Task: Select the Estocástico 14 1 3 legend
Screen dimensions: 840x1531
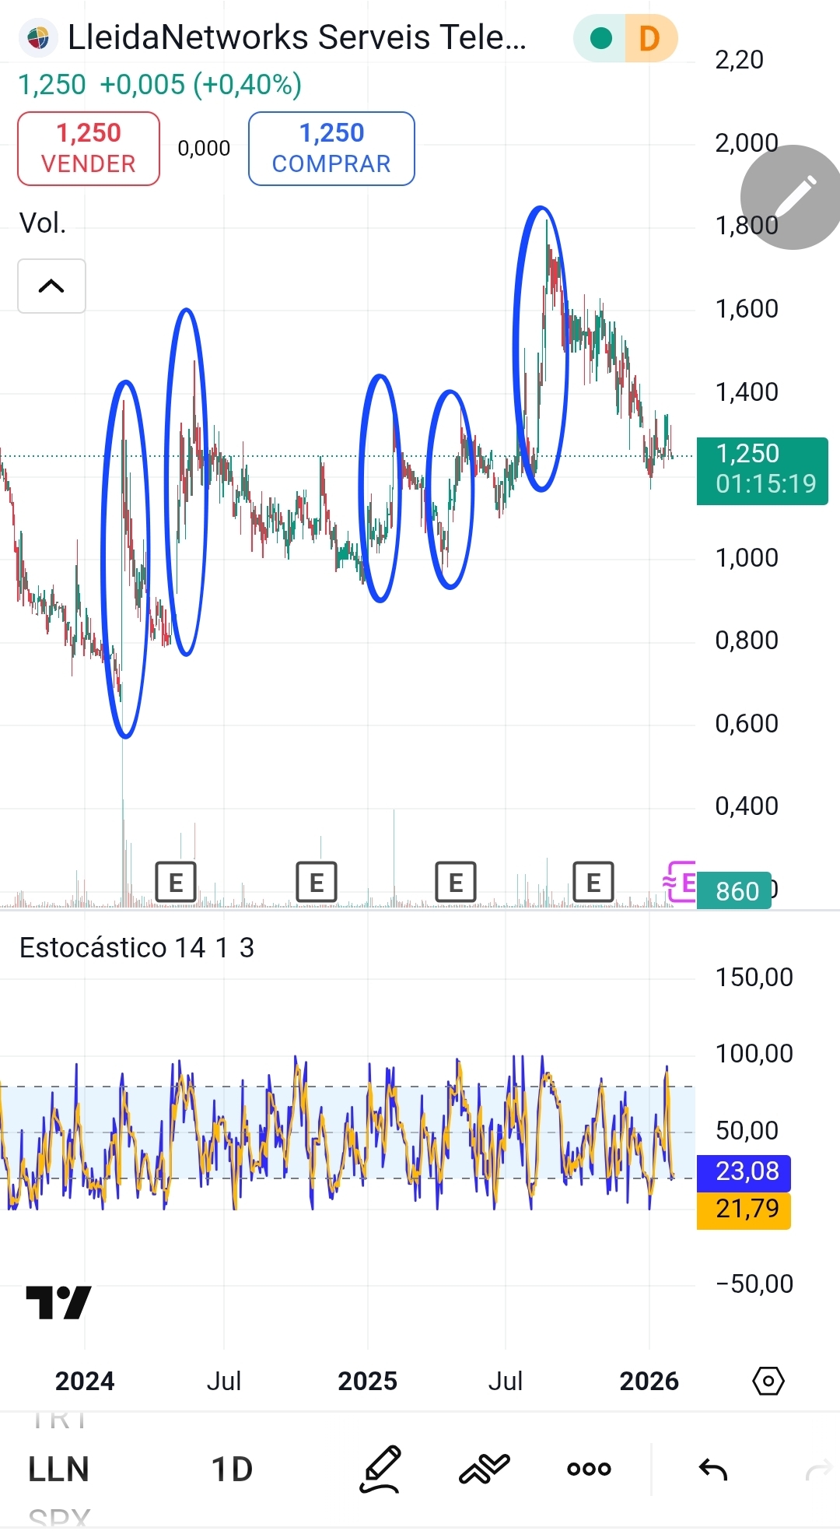Action: pos(137,948)
